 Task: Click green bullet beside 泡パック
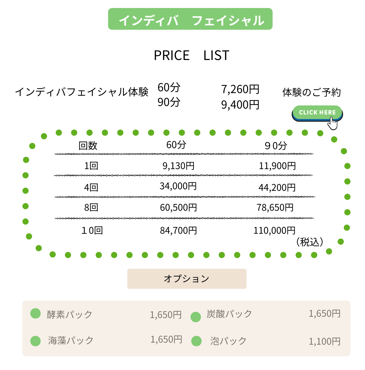click(196, 341)
